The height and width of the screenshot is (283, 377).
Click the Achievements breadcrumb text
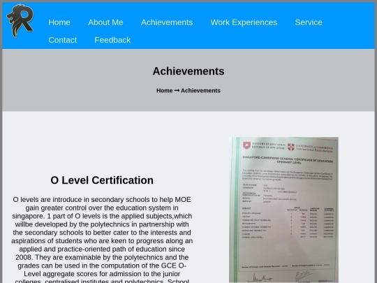(x=200, y=91)
